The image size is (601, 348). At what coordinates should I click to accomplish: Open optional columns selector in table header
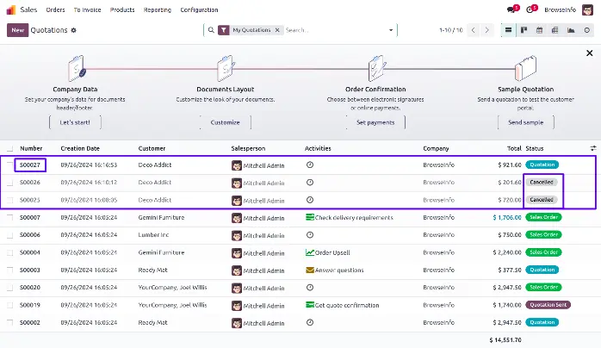(x=592, y=148)
